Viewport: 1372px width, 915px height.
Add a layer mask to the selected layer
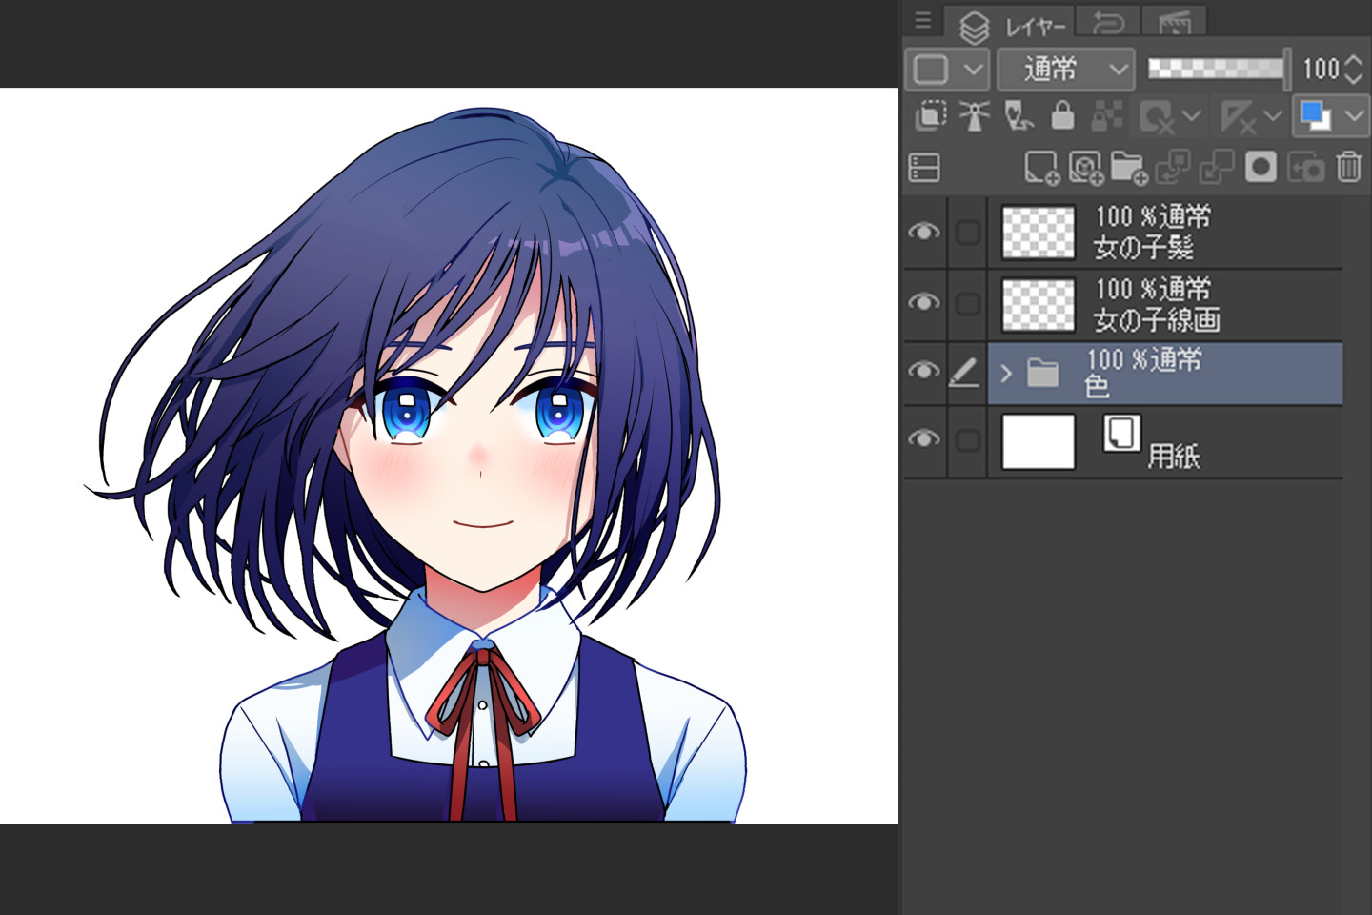coord(1261,168)
